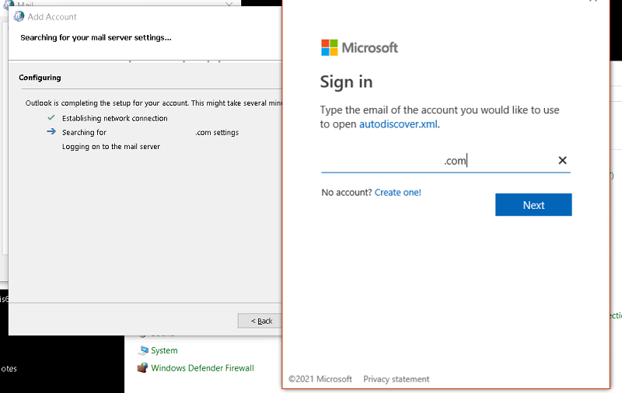Open System in the Control Panel window
622x393 pixels.
164,350
